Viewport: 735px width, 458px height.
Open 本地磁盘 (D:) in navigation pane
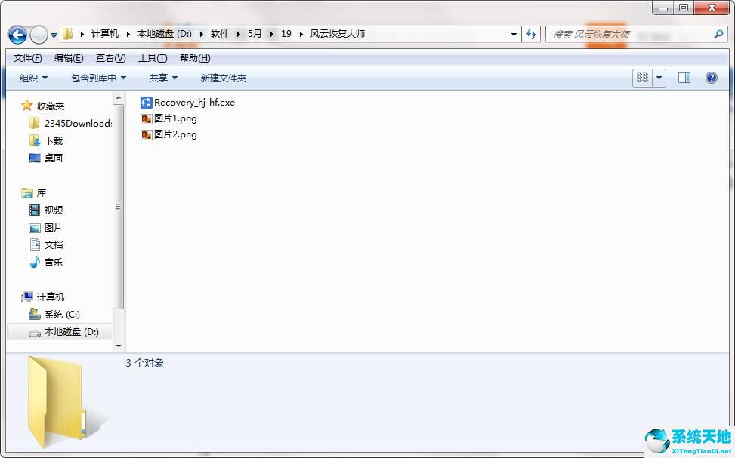tap(71, 331)
